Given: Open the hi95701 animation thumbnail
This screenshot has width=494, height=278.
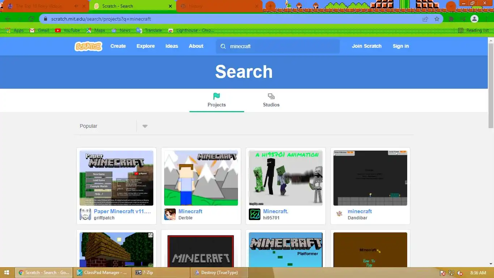Looking at the screenshot, I should pos(286,178).
